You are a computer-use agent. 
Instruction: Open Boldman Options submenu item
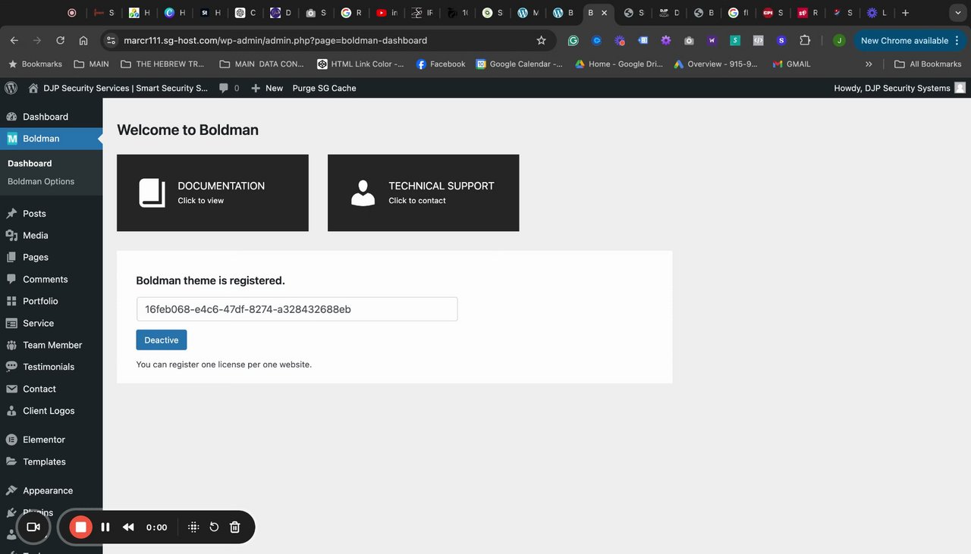tap(41, 181)
